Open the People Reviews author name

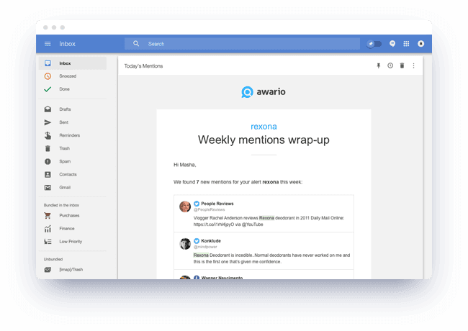pos(217,204)
